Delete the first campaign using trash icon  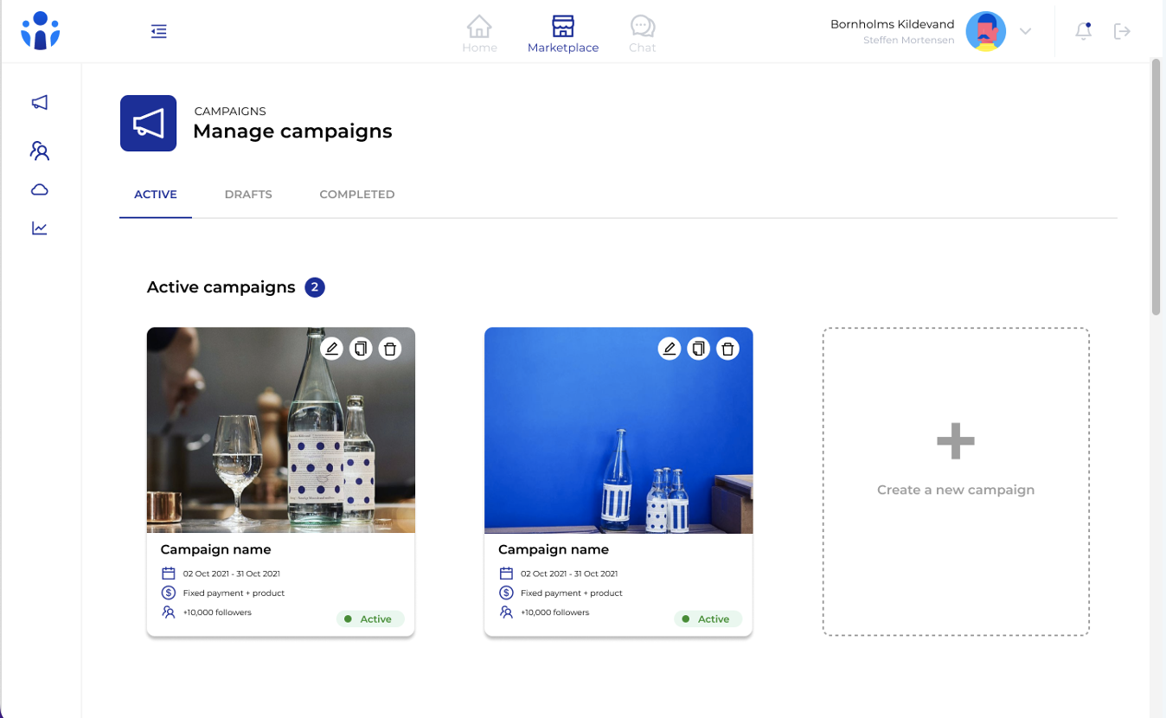pos(390,349)
